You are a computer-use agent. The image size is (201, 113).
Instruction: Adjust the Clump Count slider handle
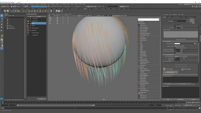tap(184, 58)
